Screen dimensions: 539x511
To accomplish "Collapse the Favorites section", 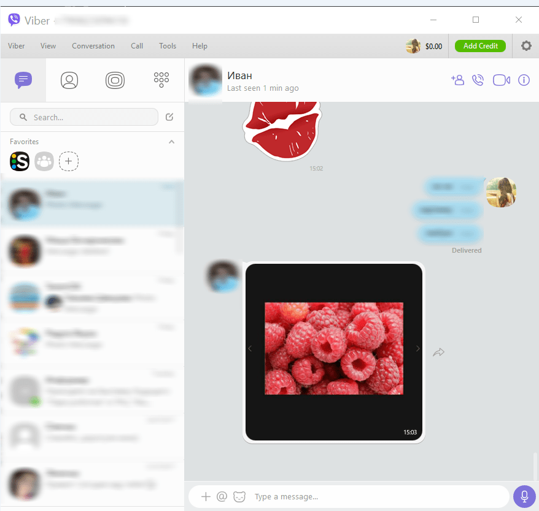I will (x=171, y=142).
